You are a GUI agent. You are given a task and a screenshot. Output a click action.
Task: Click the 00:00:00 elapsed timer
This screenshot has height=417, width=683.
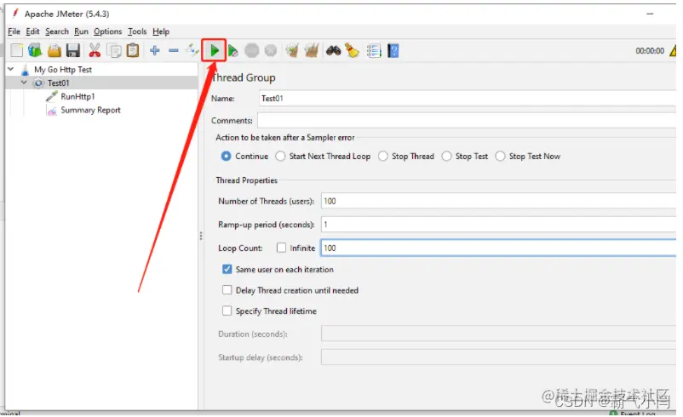(650, 51)
